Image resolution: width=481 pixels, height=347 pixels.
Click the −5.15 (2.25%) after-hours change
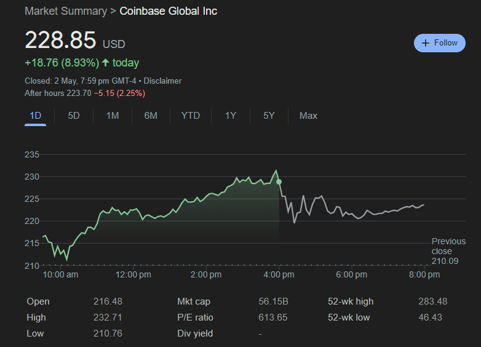pyautogui.click(x=120, y=94)
